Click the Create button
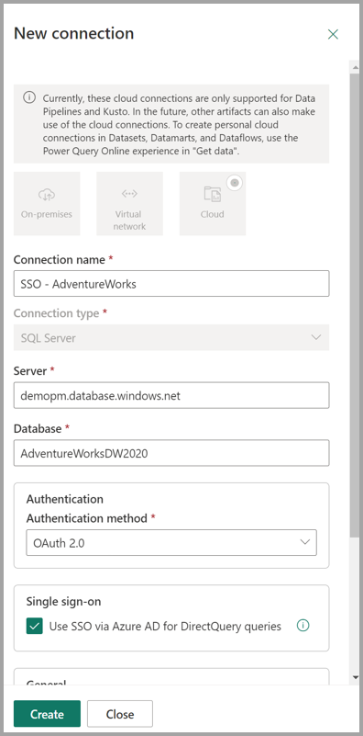Image resolution: width=363 pixels, height=736 pixels. (x=47, y=713)
